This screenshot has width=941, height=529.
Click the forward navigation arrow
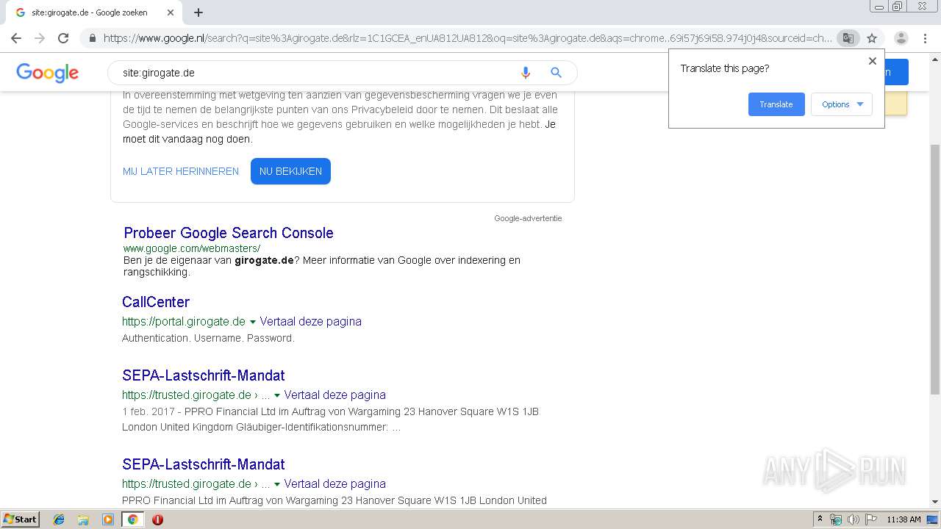pos(40,38)
